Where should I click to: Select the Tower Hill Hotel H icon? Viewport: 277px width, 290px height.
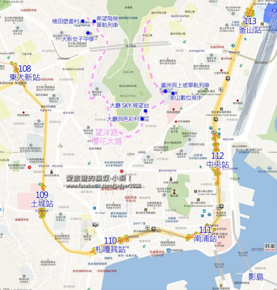tap(195, 191)
